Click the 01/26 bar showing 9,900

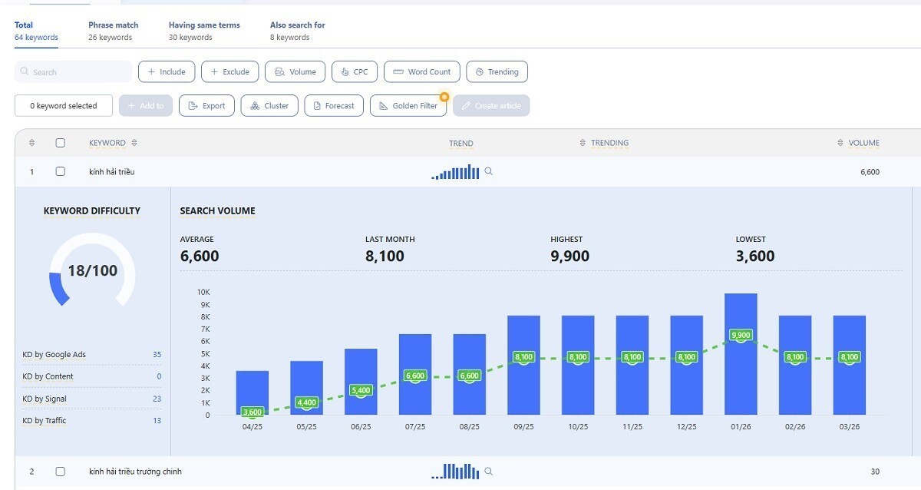[x=741, y=354]
